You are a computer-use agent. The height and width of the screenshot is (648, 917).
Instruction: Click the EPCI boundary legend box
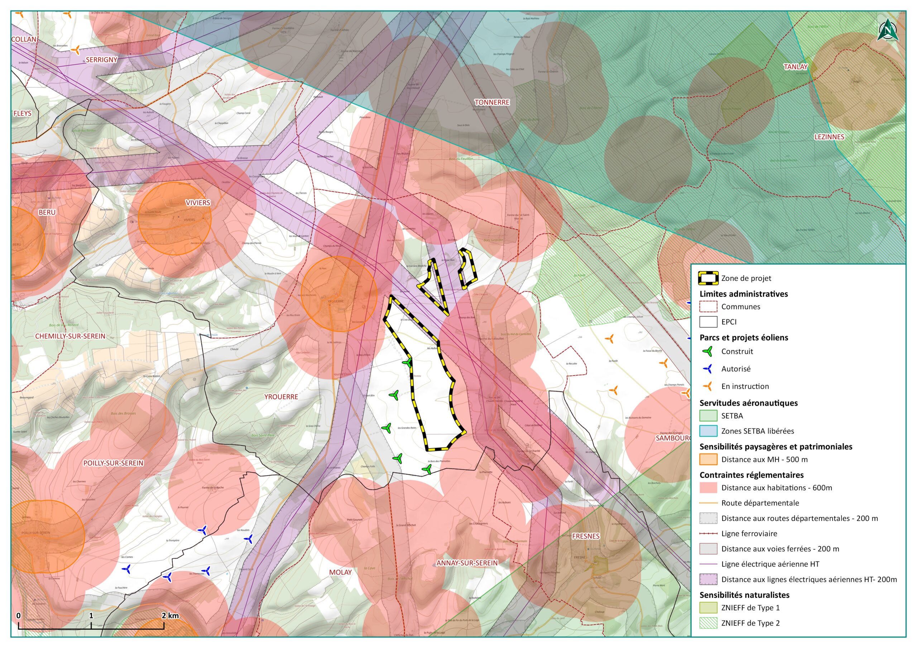click(x=708, y=322)
